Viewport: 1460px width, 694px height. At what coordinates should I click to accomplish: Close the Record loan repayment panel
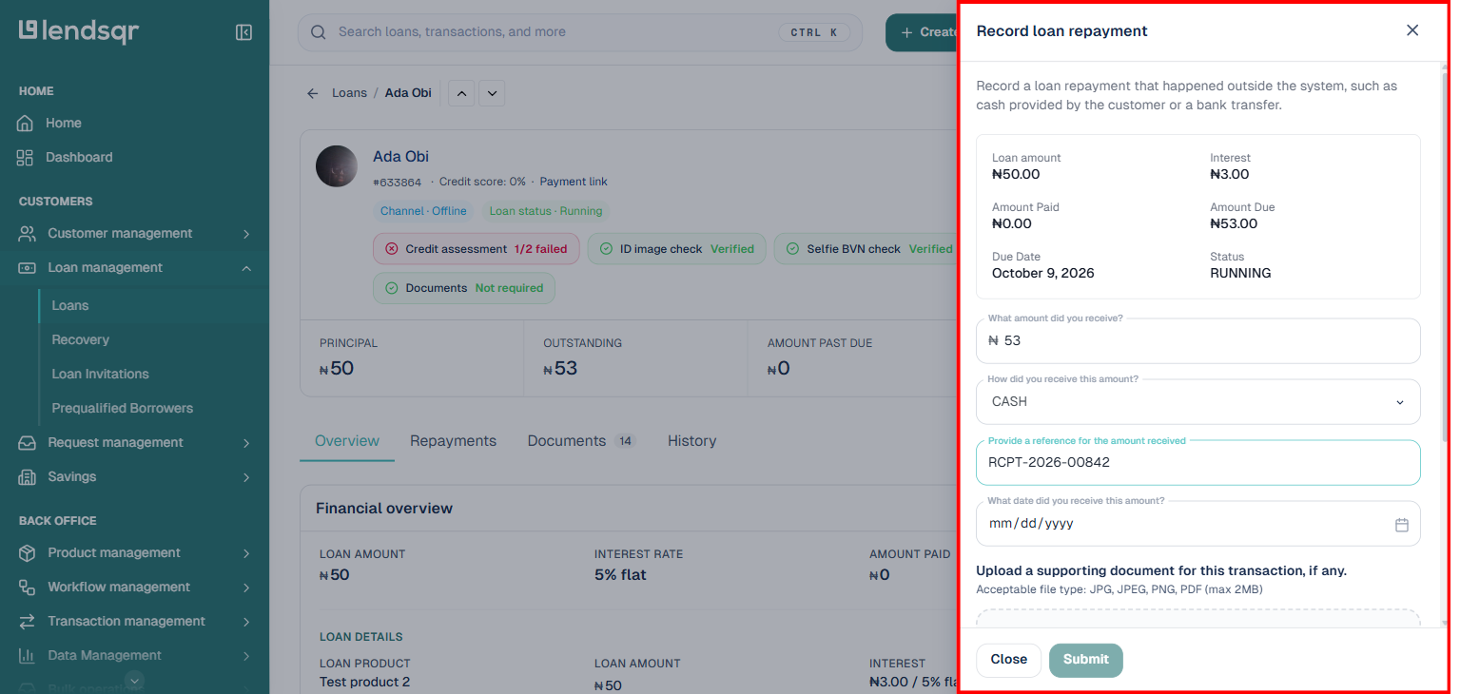click(x=1412, y=30)
